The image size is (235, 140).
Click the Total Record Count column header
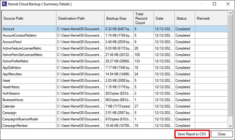143,18
